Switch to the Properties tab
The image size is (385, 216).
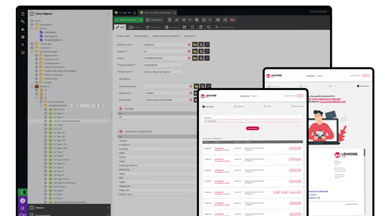(153, 27)
